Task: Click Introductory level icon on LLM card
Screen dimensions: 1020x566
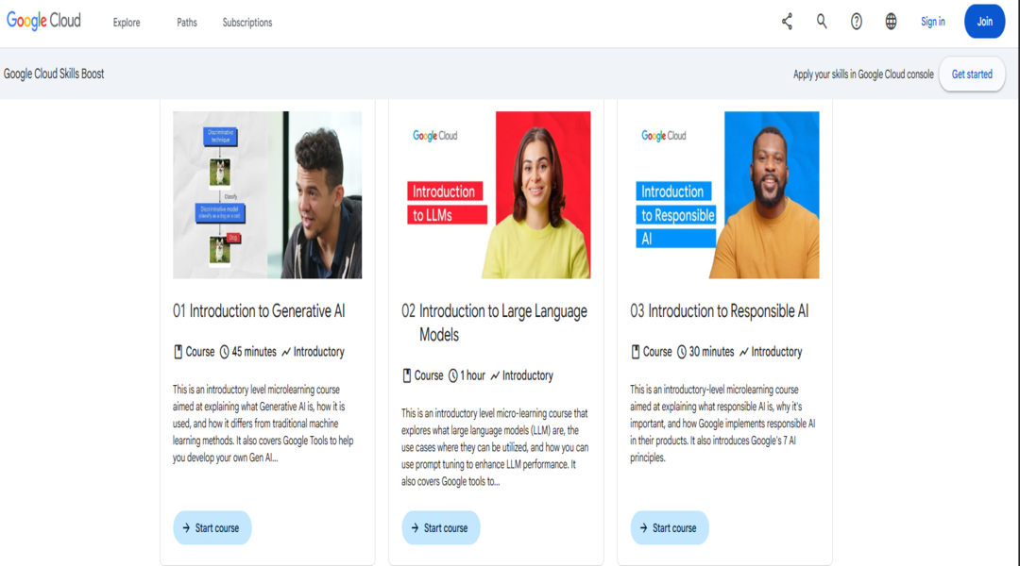Action: coord(495,375)
